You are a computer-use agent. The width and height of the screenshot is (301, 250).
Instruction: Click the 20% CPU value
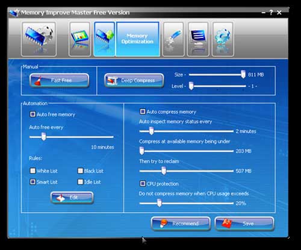pyautogui.click(x=241, y=204)
